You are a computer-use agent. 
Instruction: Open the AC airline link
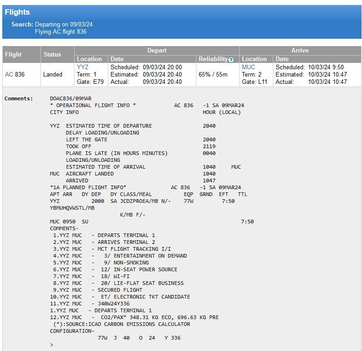(x=9, y=74)
